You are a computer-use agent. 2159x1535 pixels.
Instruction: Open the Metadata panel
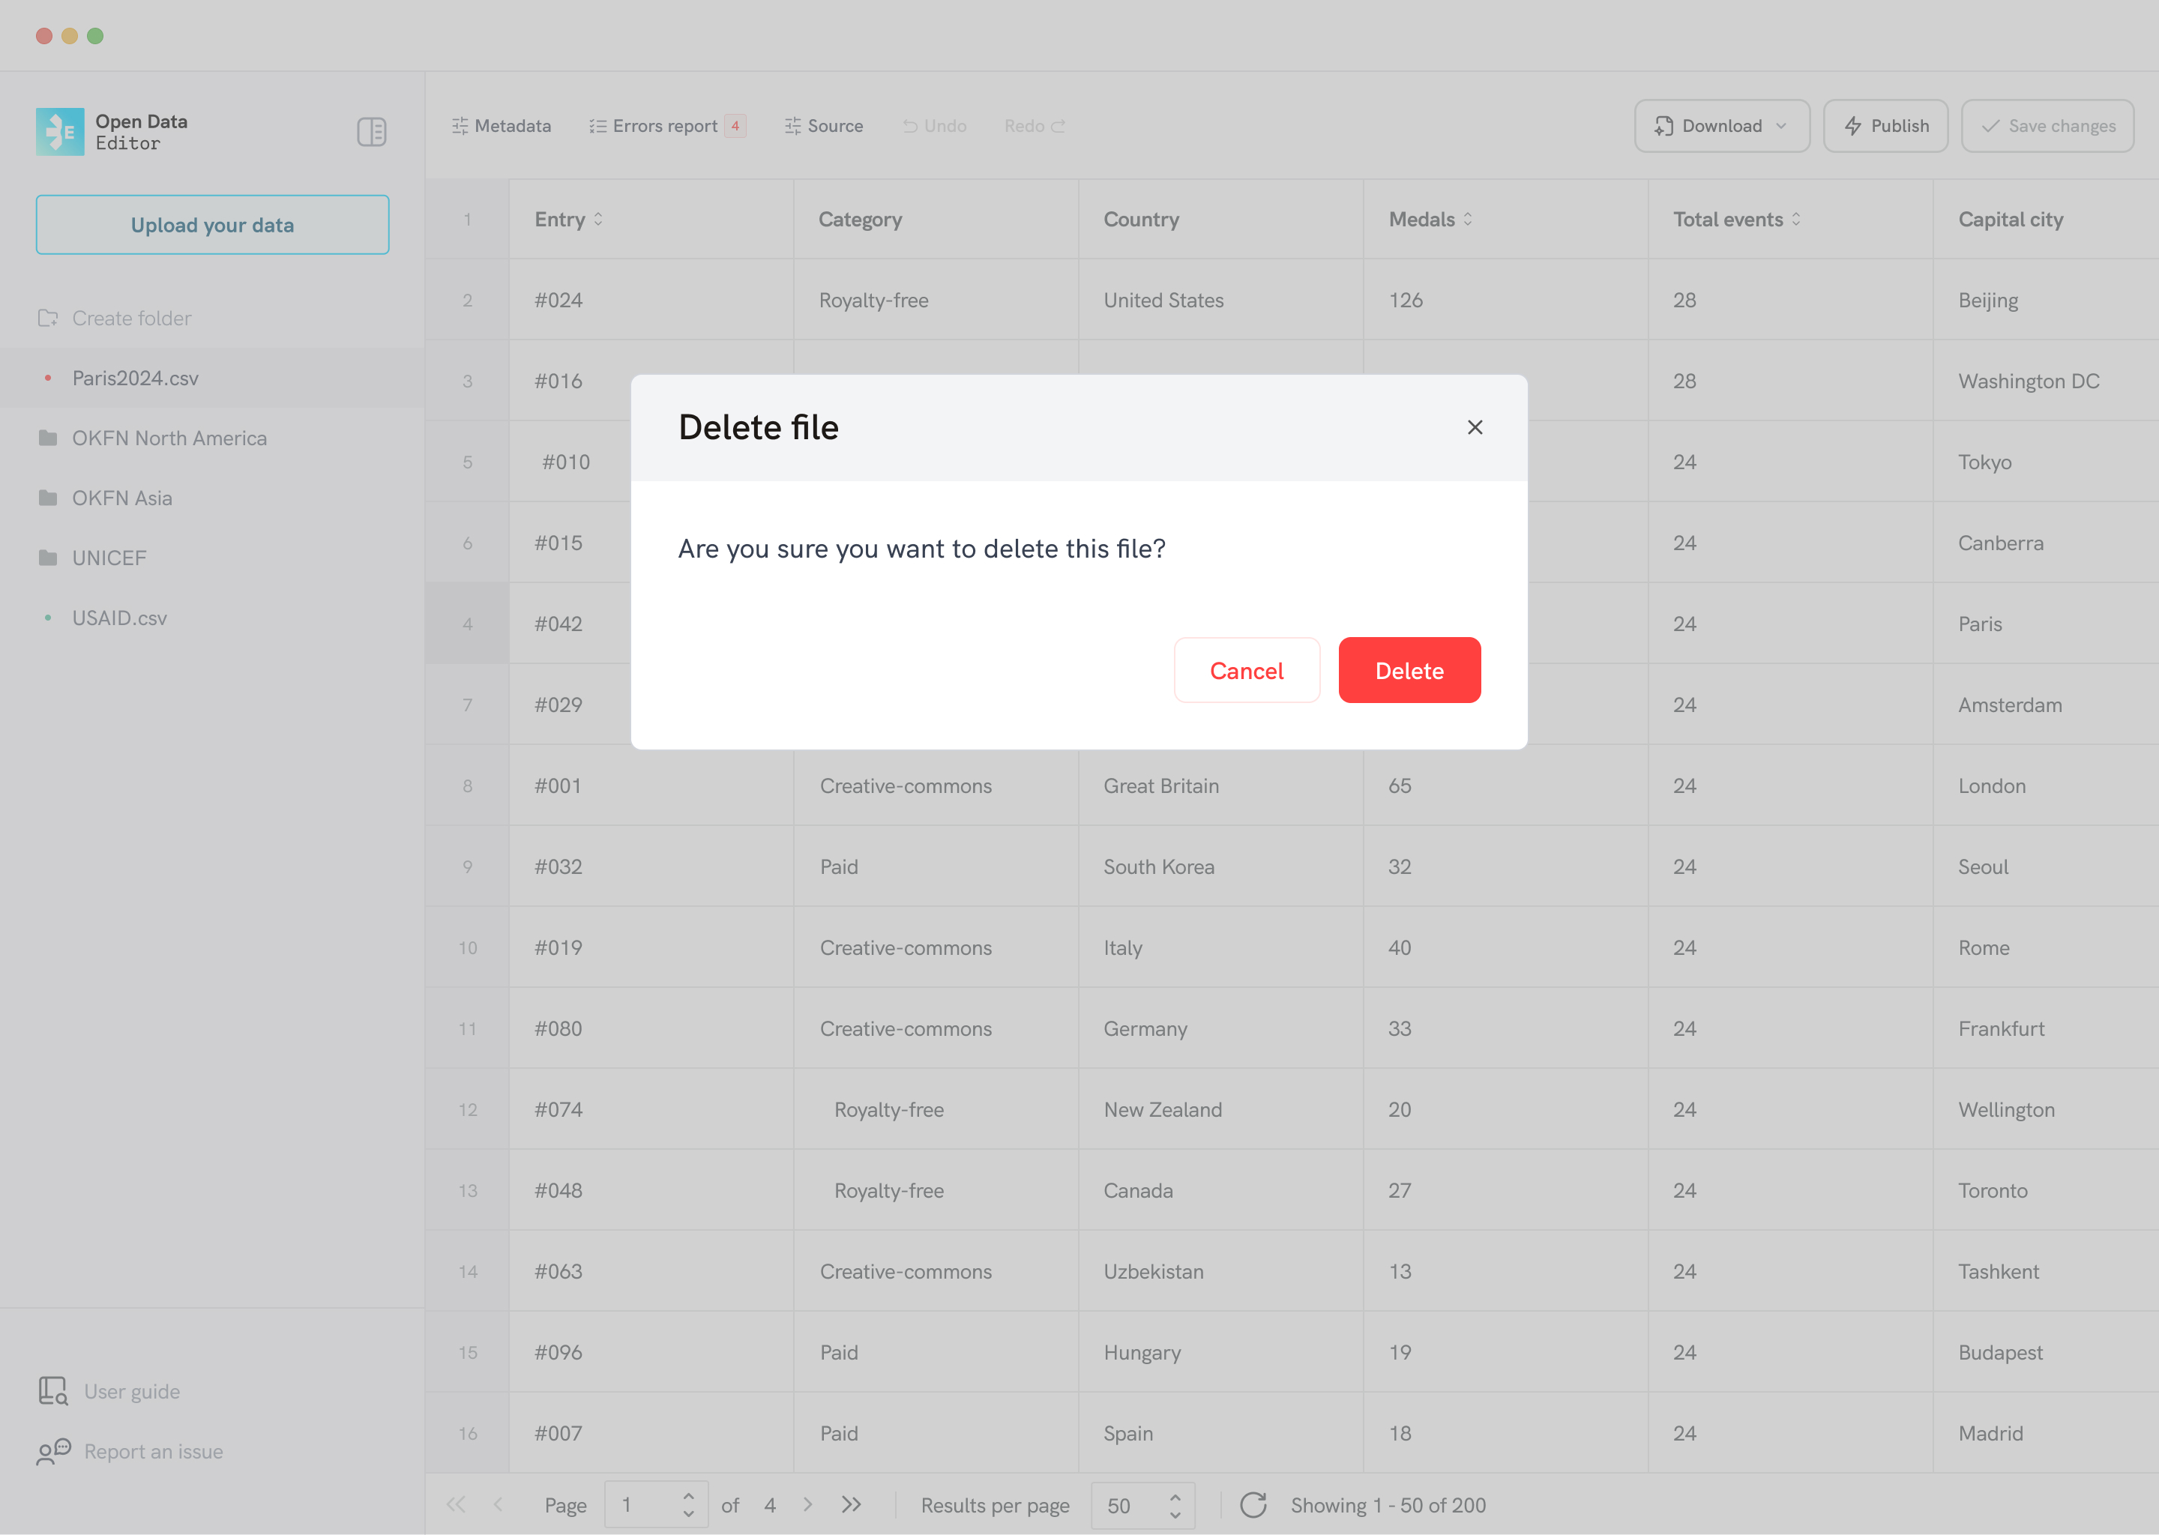pyautogui.click(x=501, y=124)
